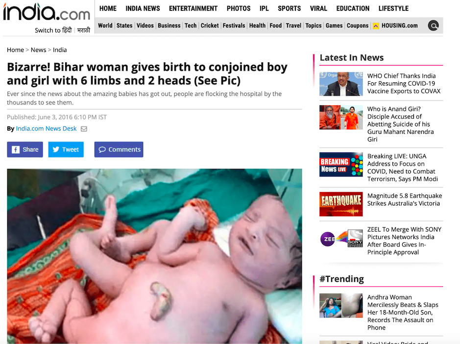Go to the ENTERTAINMENT section
This screenshot has height=344, width=460.
click(x=193, y=8)
